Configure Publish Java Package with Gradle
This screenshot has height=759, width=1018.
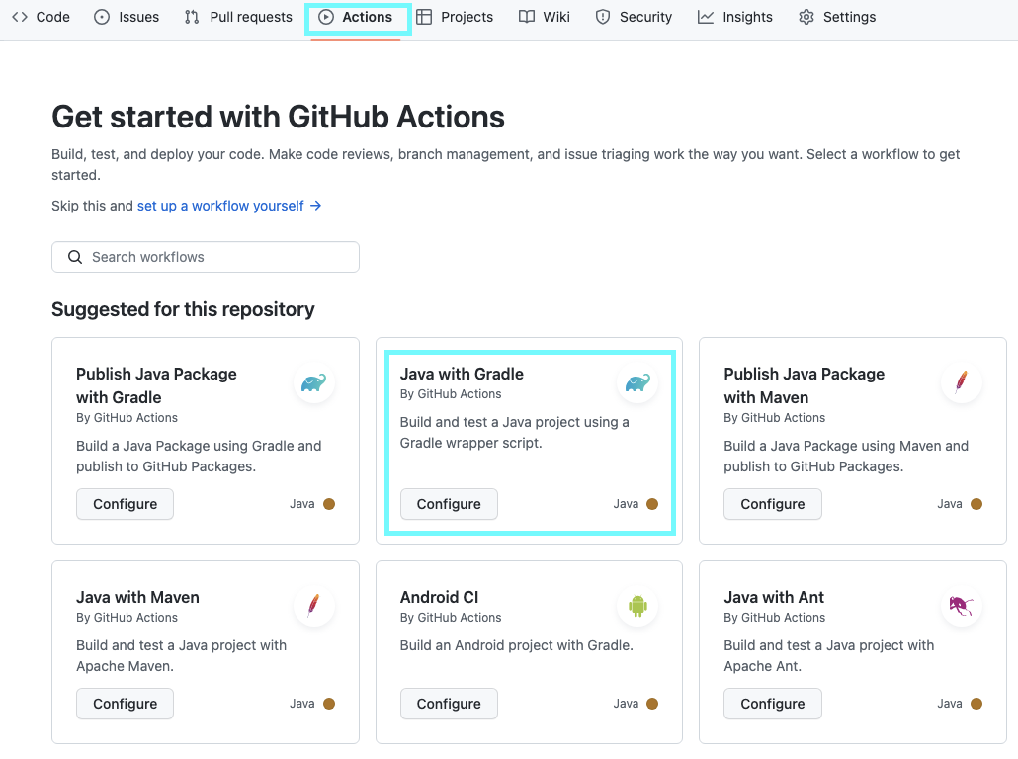(x=125, y=504)
